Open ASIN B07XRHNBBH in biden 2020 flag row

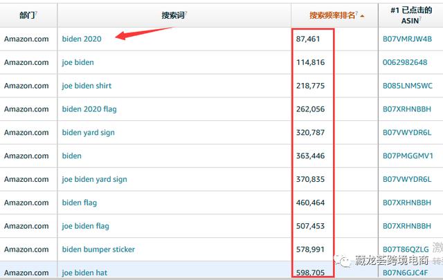point(407,109)
